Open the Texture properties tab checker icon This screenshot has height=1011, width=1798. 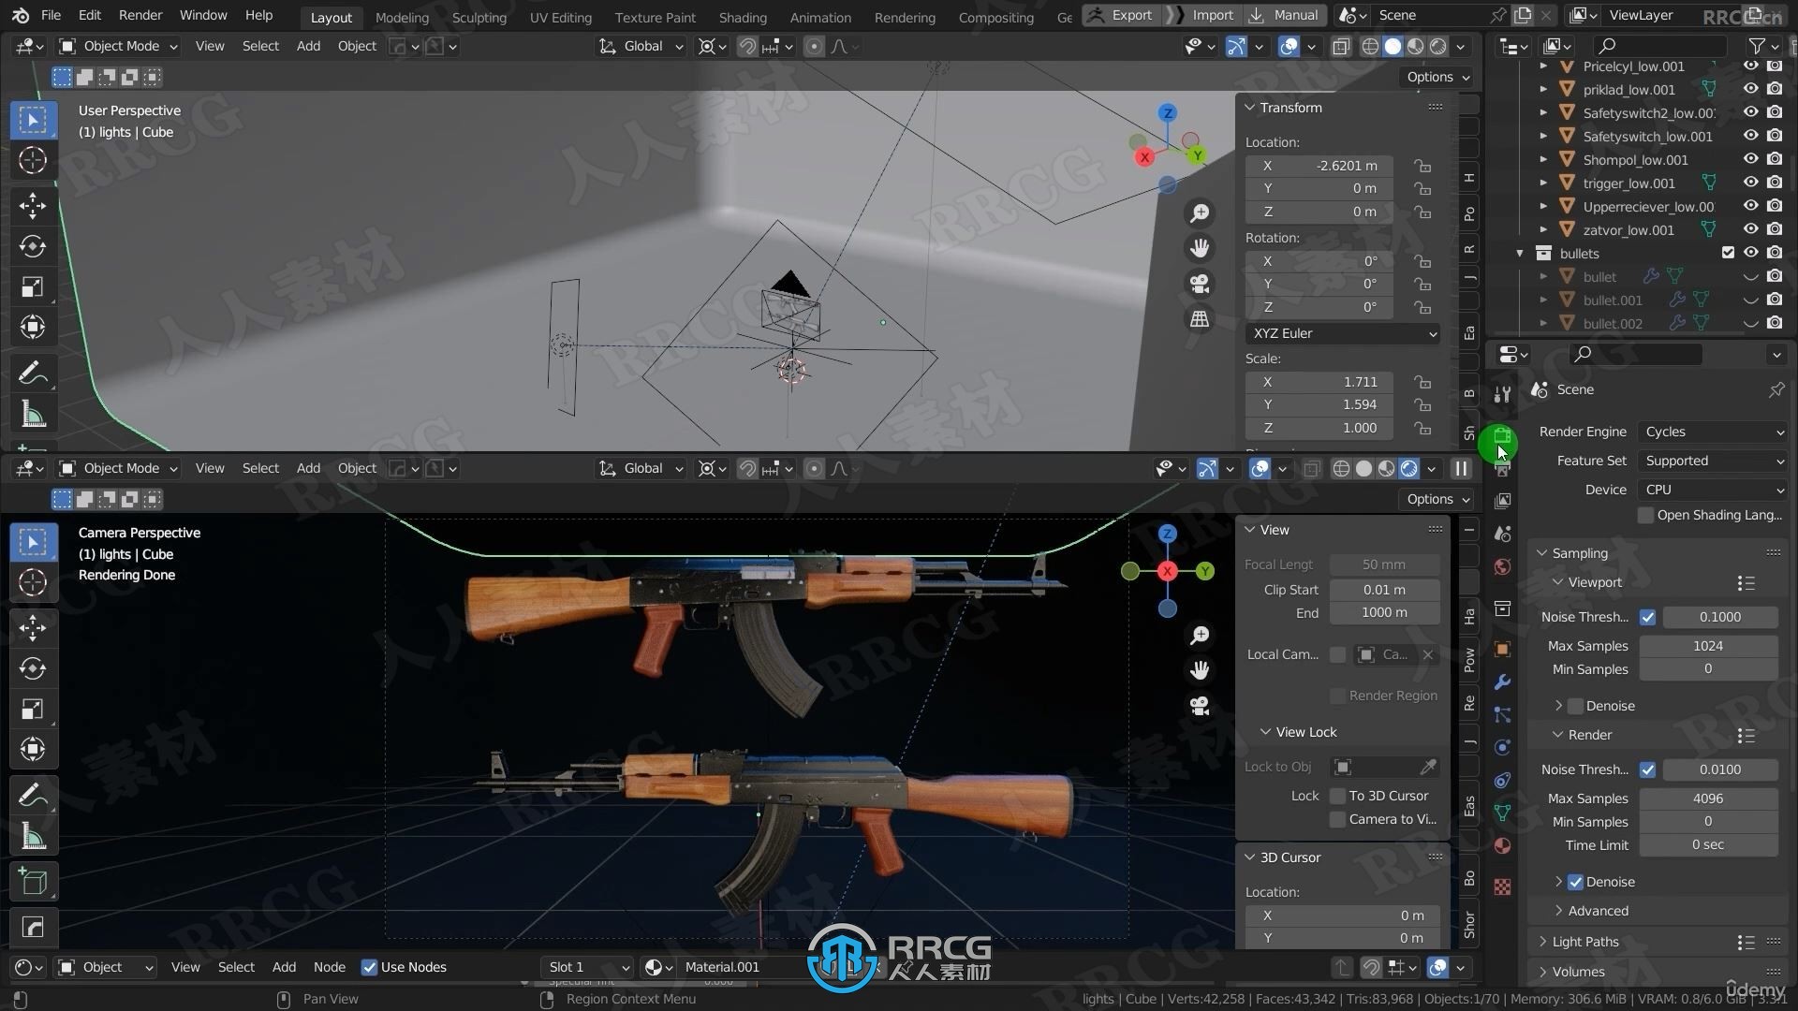1502,886
